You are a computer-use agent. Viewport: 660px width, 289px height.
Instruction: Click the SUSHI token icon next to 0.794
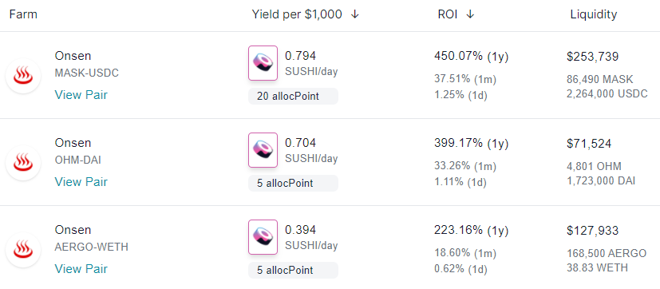tap(263, 63)
